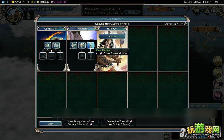
Task: Adopt the Honor policy branch
Action: [x=112, y=36]
